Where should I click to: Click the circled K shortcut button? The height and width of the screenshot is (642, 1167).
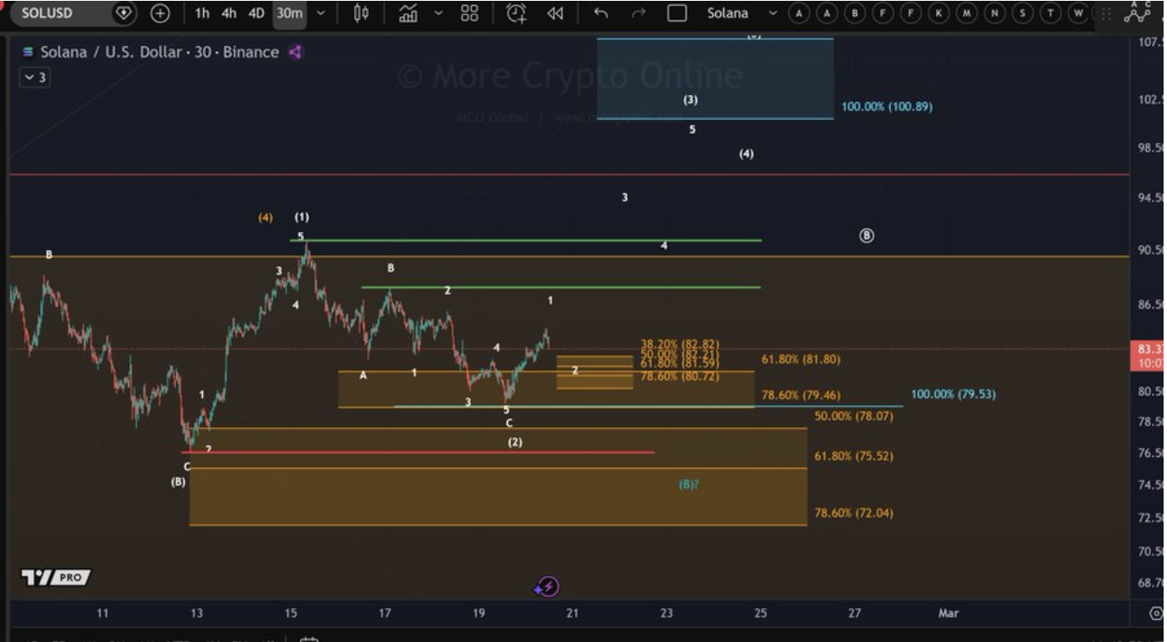[939, 14]
